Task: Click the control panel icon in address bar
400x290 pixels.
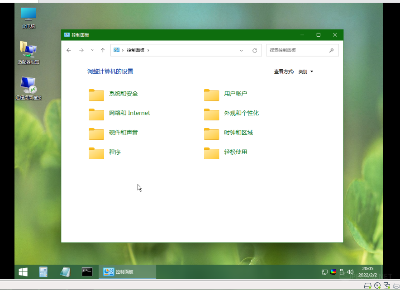Action: (116, 50)
